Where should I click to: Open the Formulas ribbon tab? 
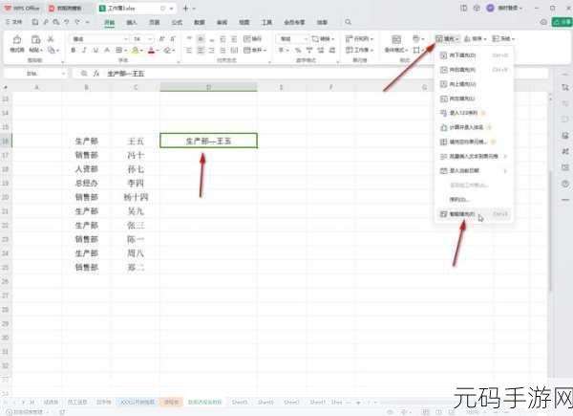coord(177,22)
